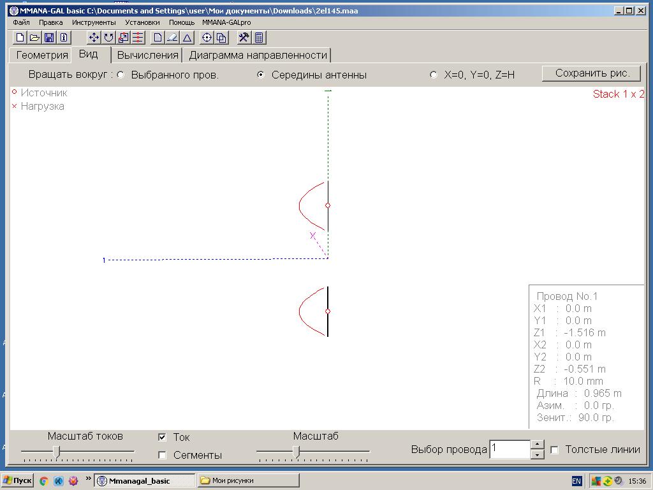Click the triangle toolbar icon
This screenshot has width=653, height=490.
(187, 38)
